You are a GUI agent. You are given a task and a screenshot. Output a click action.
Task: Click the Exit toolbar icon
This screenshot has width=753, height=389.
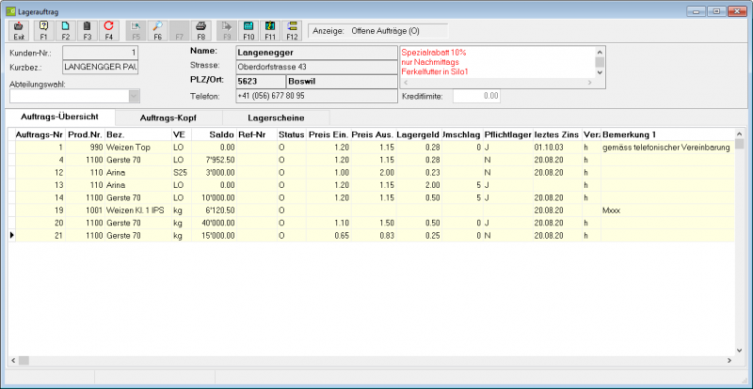(x=19, y=31)
